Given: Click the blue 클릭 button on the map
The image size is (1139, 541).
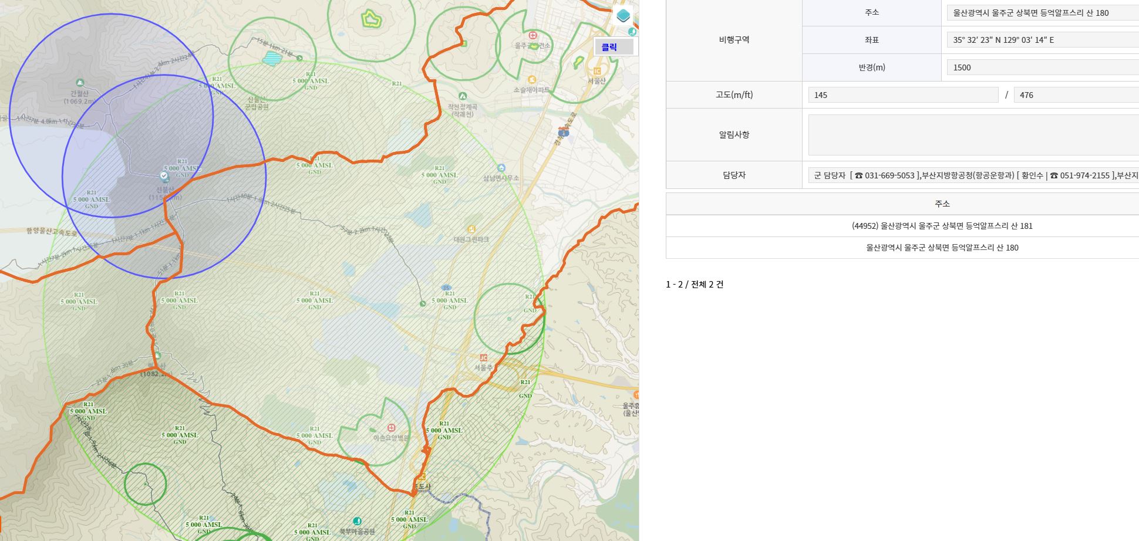Looking at the screenshot, I should (614, 47).
